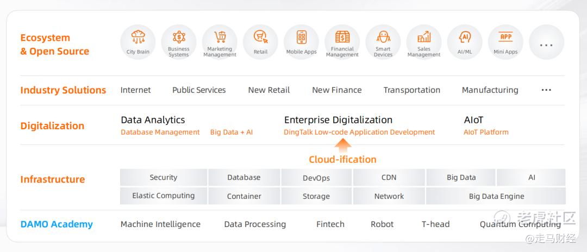Screen dimensions: 587x252
Task: Click the Container box
Action: (x=244, y=196)
